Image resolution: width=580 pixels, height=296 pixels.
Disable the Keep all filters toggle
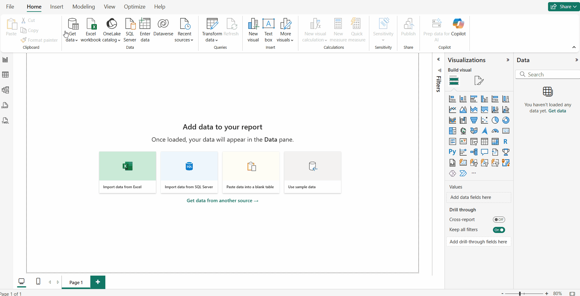(499, 230)
